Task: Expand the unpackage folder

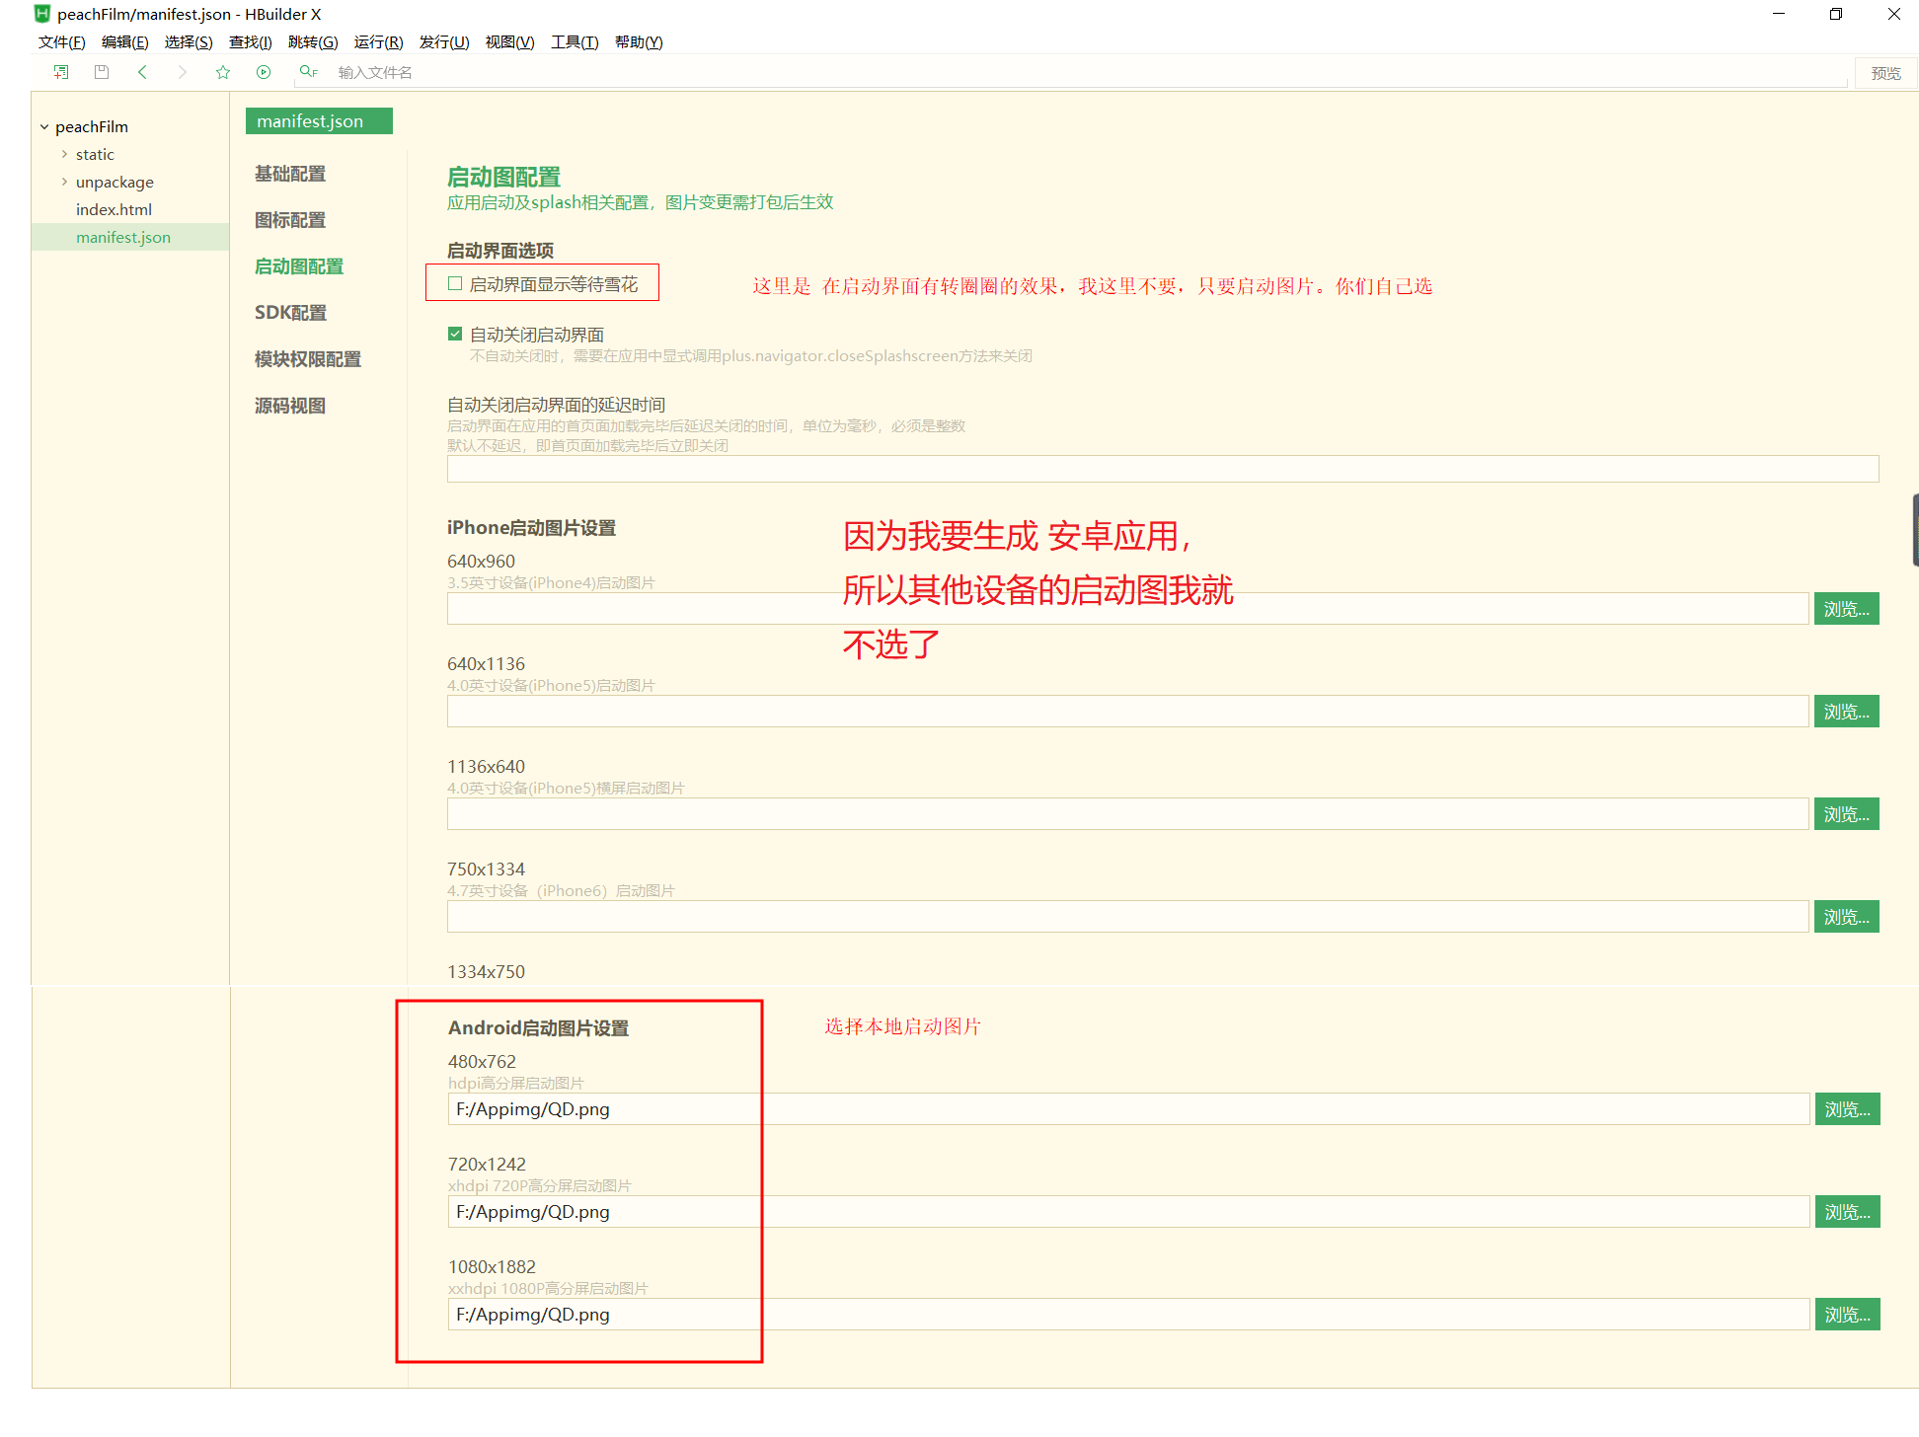Action: coord(62,182)
